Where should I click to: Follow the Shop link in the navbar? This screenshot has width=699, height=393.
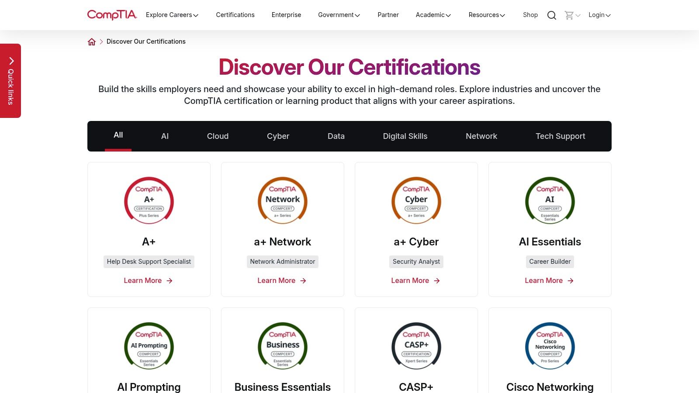click(x=530, y=14)
